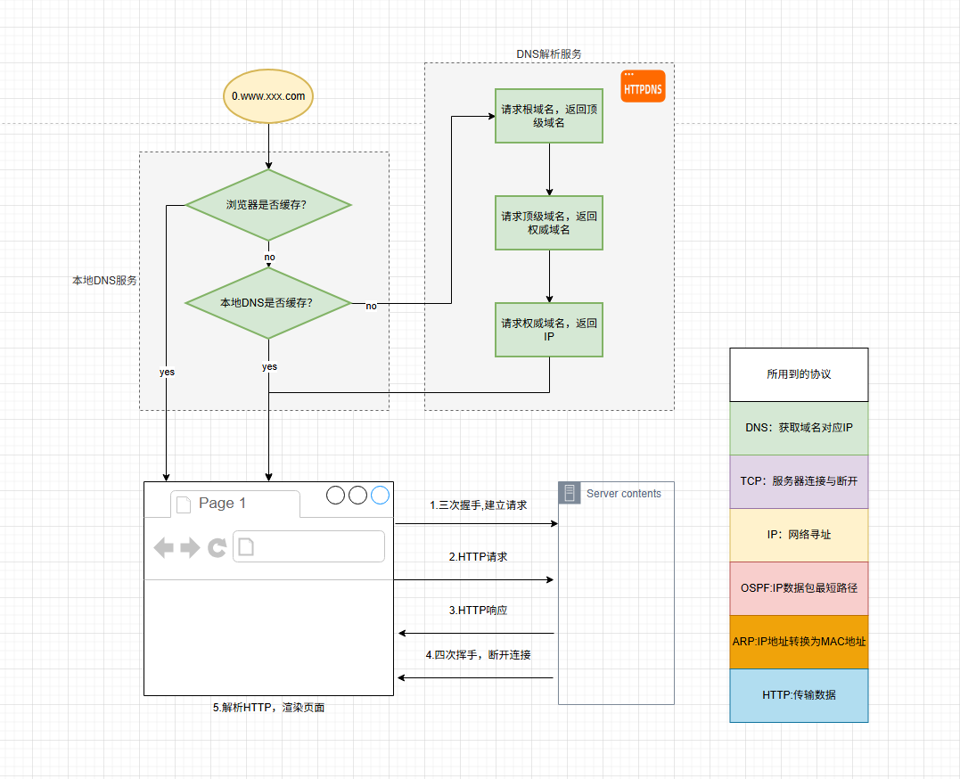Pick the green DNS：获取域名对应IP legend box
Image resolution: width=960 pixels, height=779 pixels.
point(799,428)
